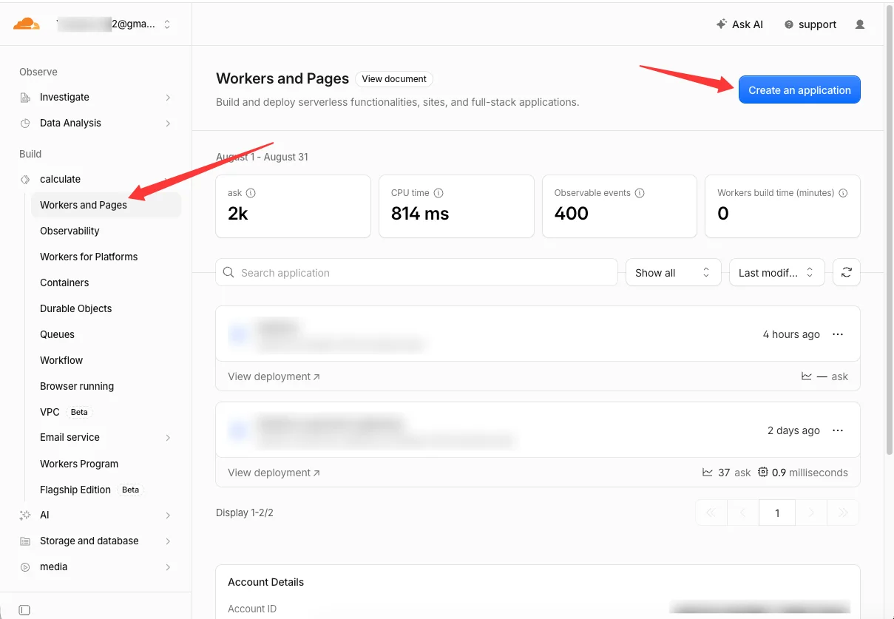Open Observability in sidebar
Screen dimensions: 894x619
(x=70, y=231)
